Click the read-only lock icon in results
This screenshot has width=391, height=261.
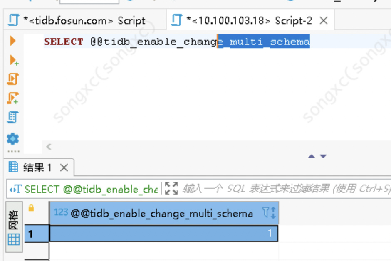pyautogui.click(x=31, y=208)
